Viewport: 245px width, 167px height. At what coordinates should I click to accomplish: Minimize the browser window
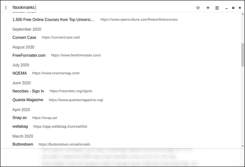point(227,8)
